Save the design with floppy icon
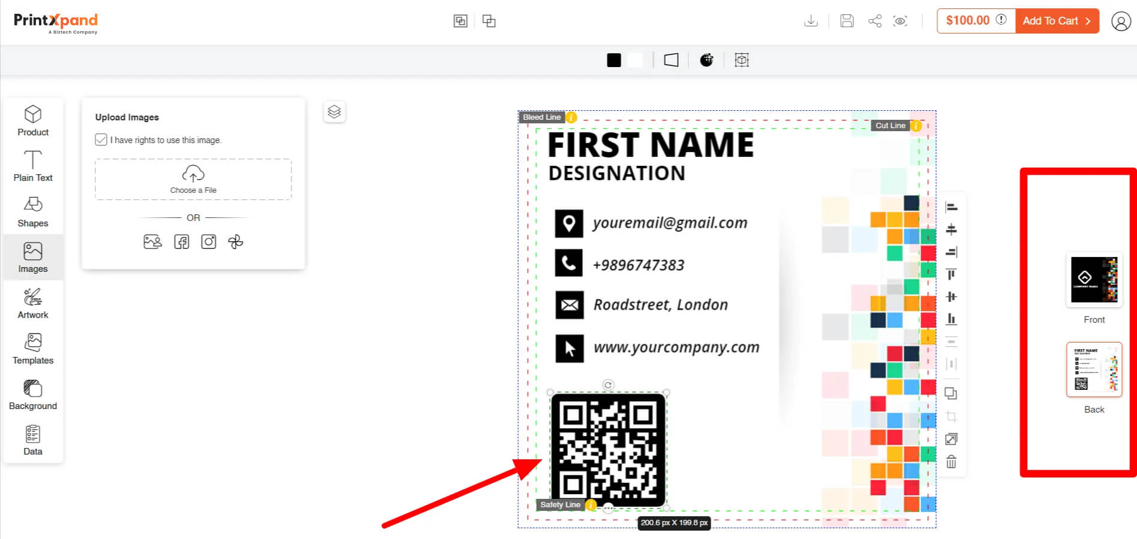Screen dimensions: 1137x539 pyautogui.click(x=847, y=21)
